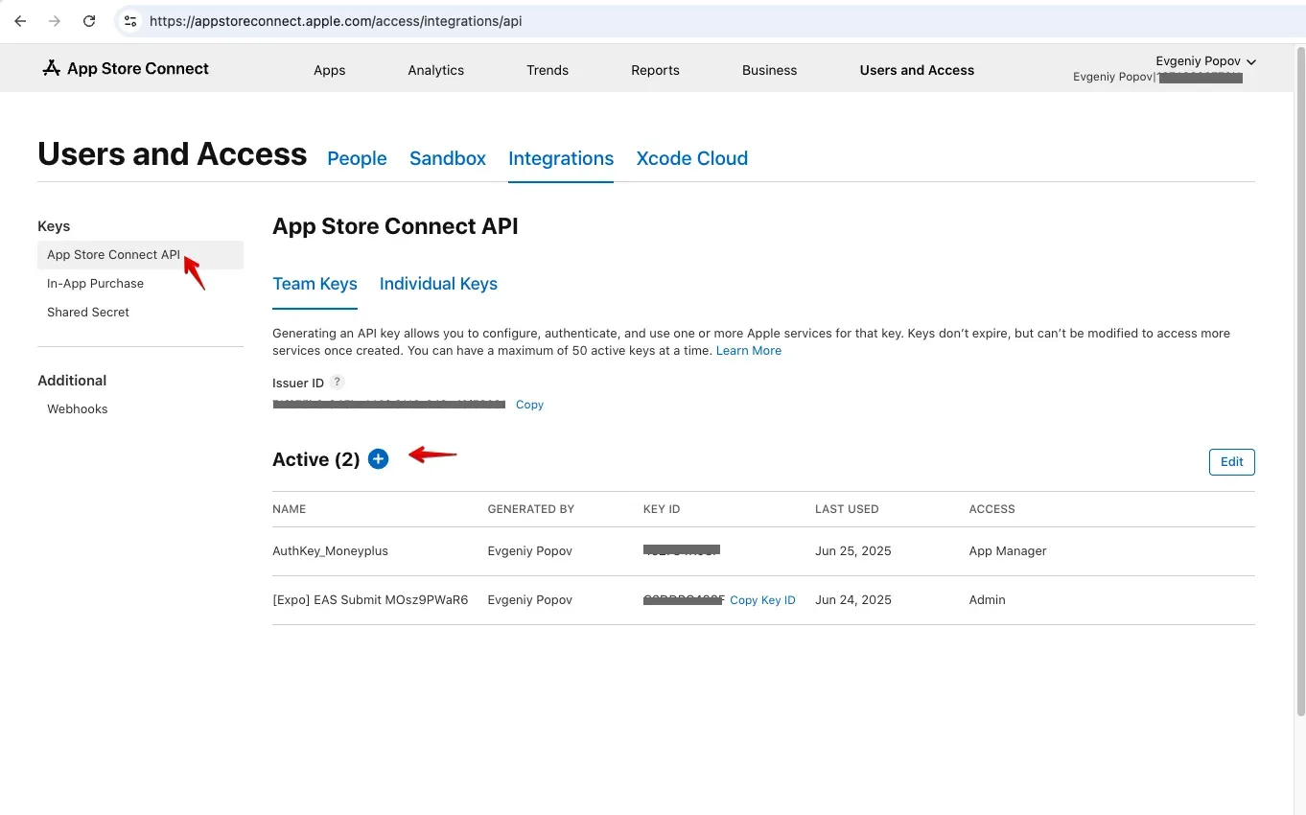Select Users and Access in navigation

[x=917, y=70]
